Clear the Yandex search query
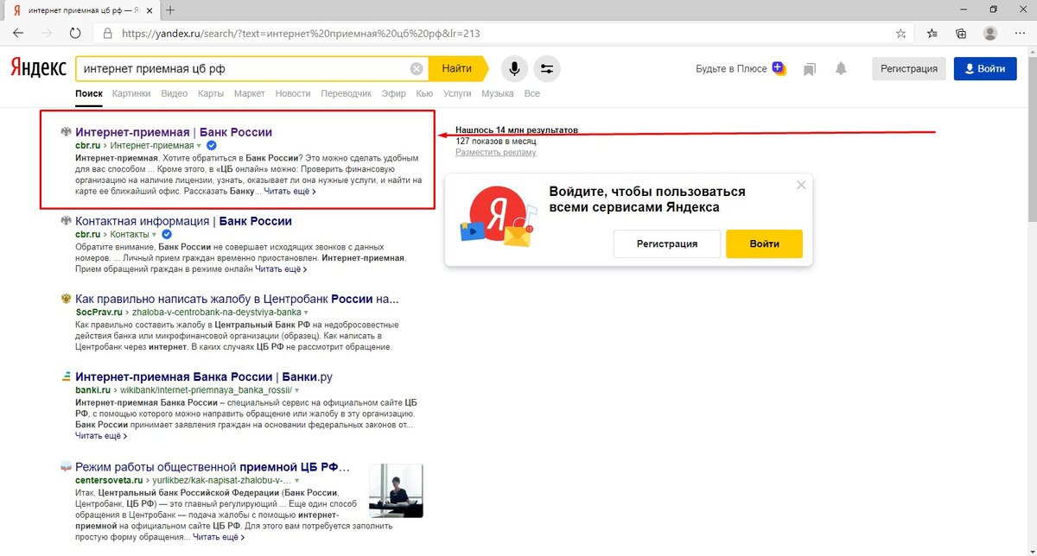Screen dimensions: 1037x556 point(417,68)
